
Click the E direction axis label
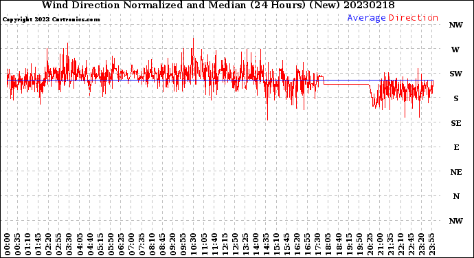(x=456, y=147)
